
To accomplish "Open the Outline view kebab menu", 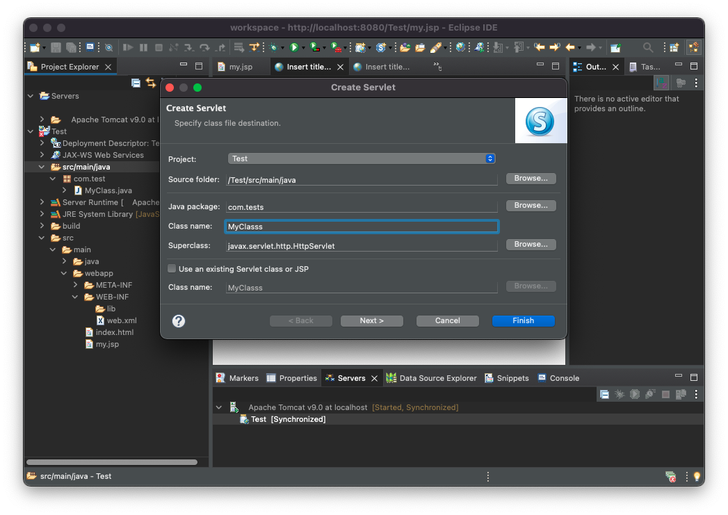I will [696, 83].
